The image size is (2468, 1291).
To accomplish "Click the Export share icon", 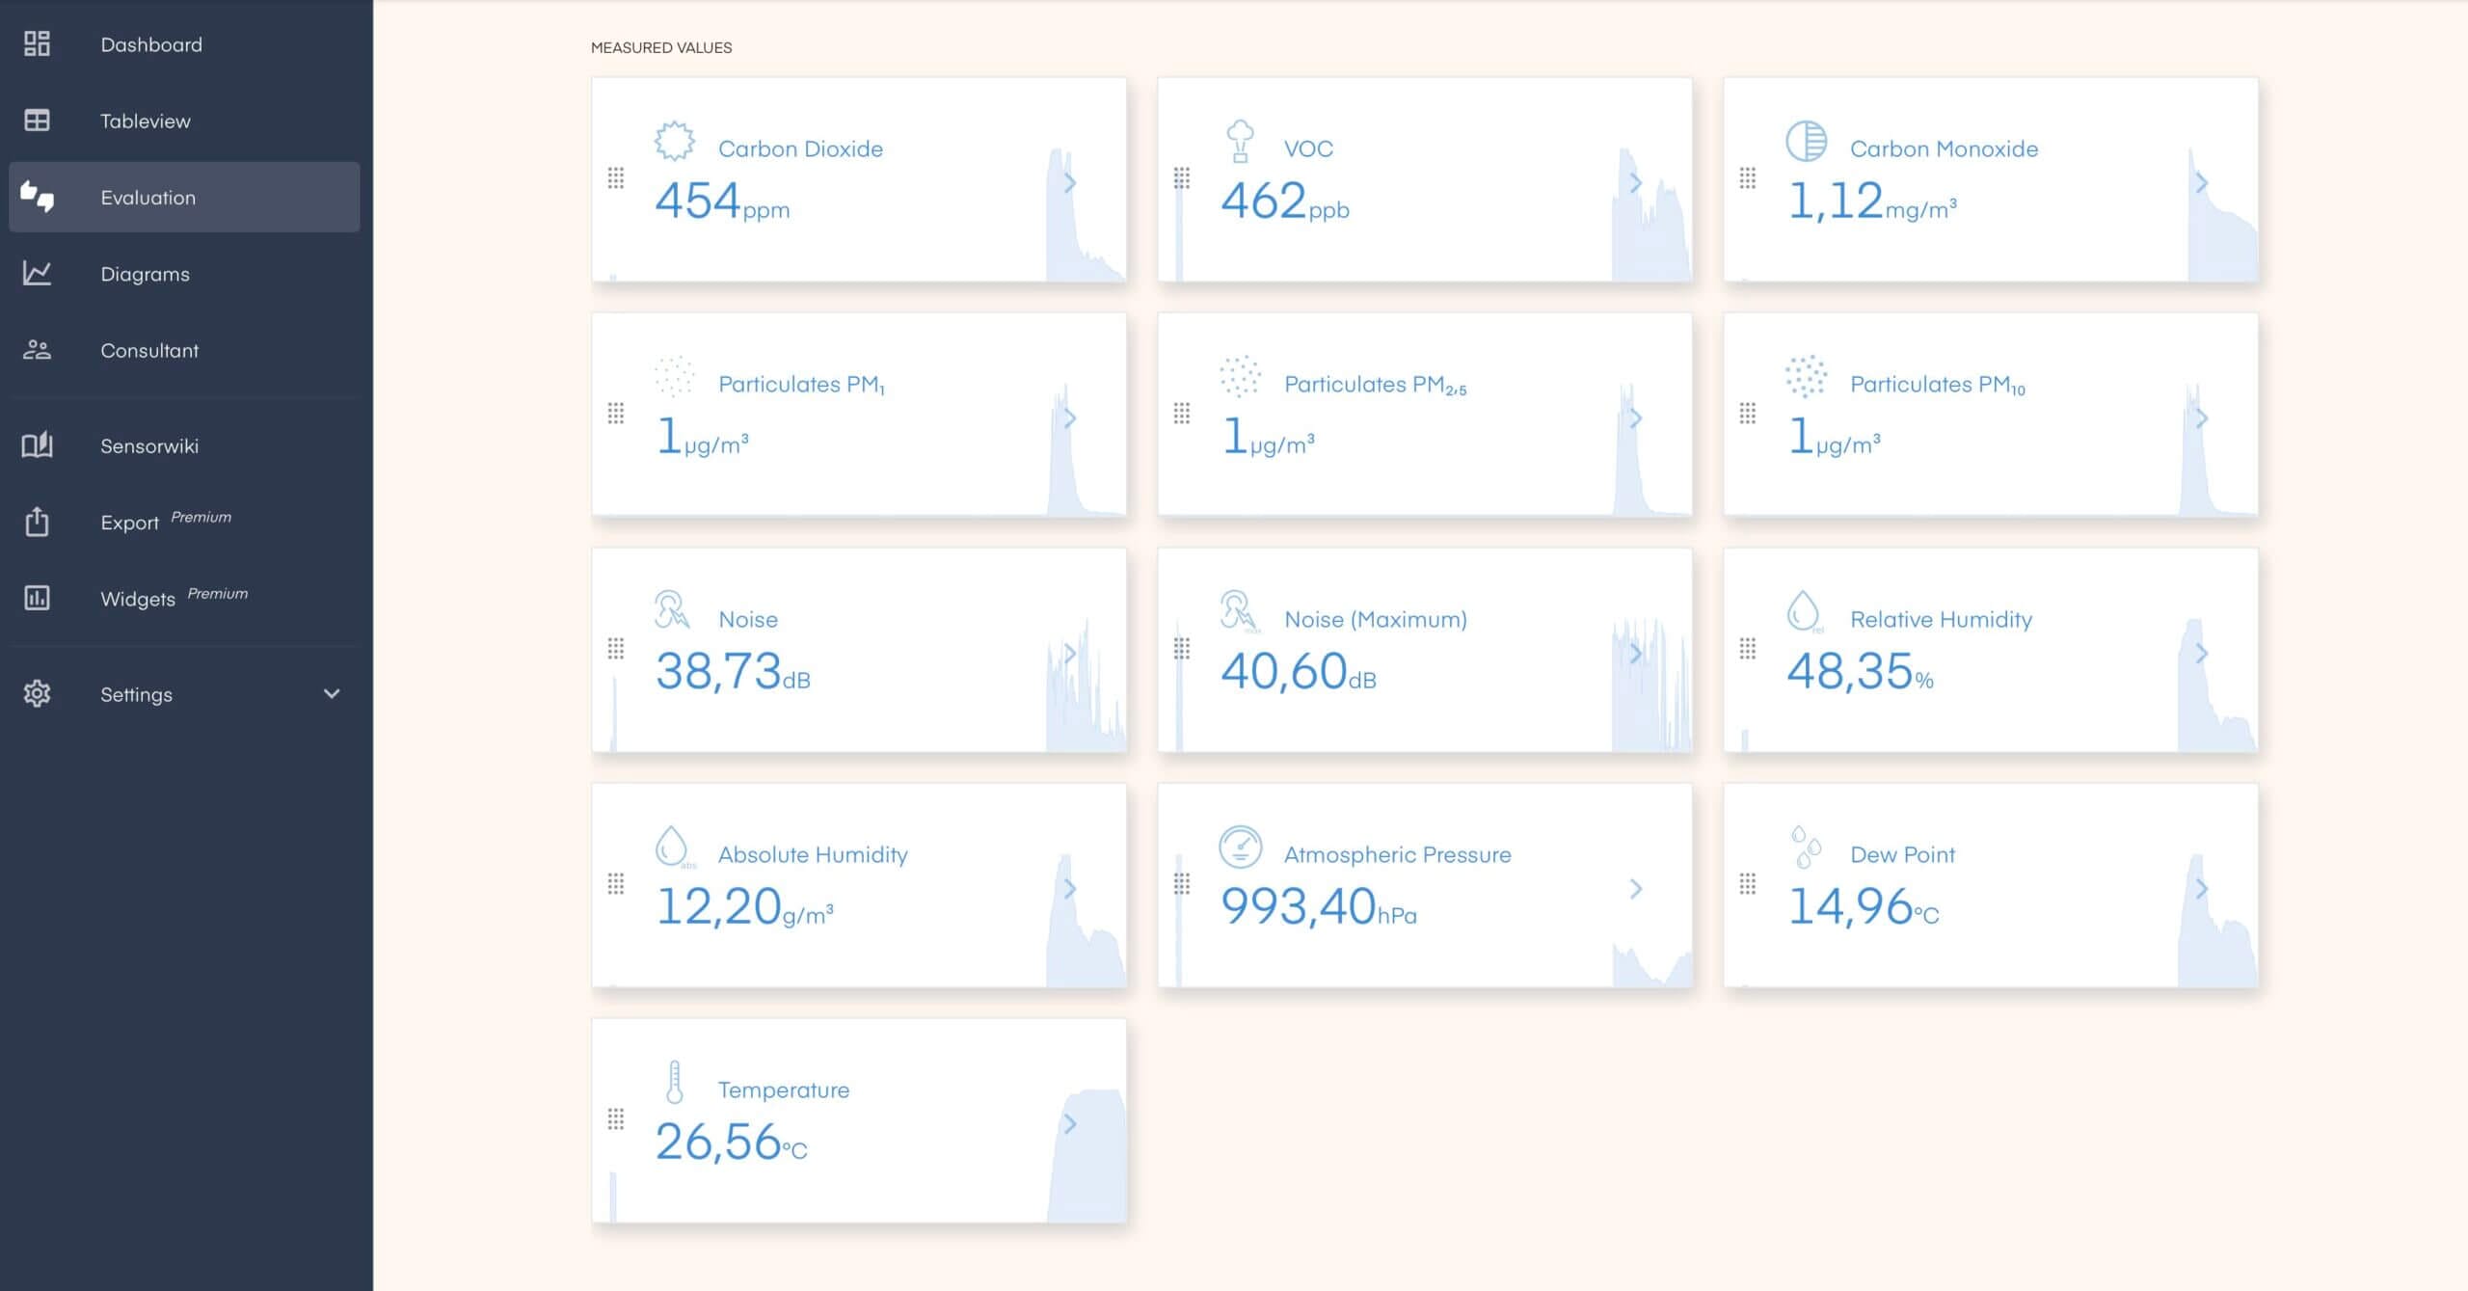I will [x=37, y=522].
